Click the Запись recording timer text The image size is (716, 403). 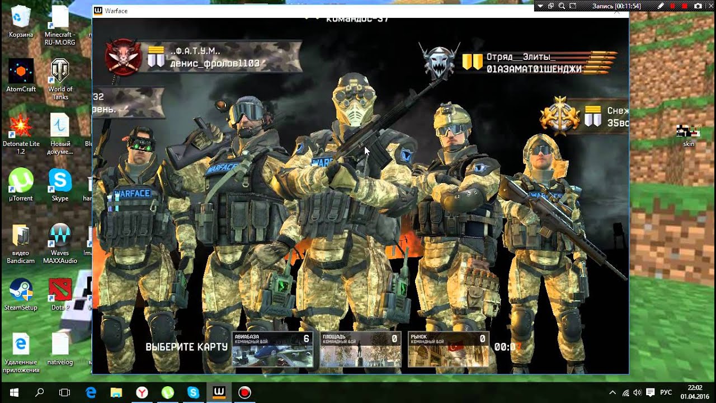pyautogui.click(x=616, y=6)
